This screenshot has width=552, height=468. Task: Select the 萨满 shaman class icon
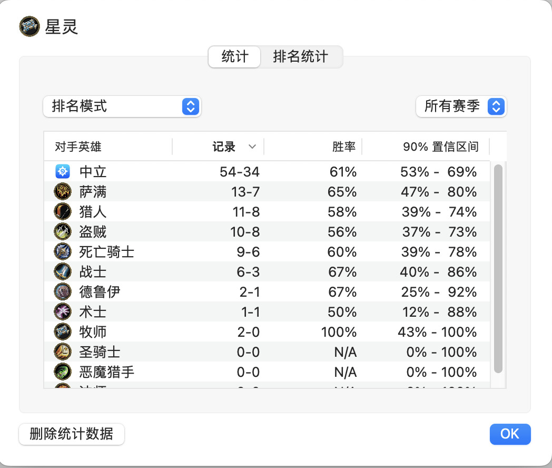click(63, 191)
